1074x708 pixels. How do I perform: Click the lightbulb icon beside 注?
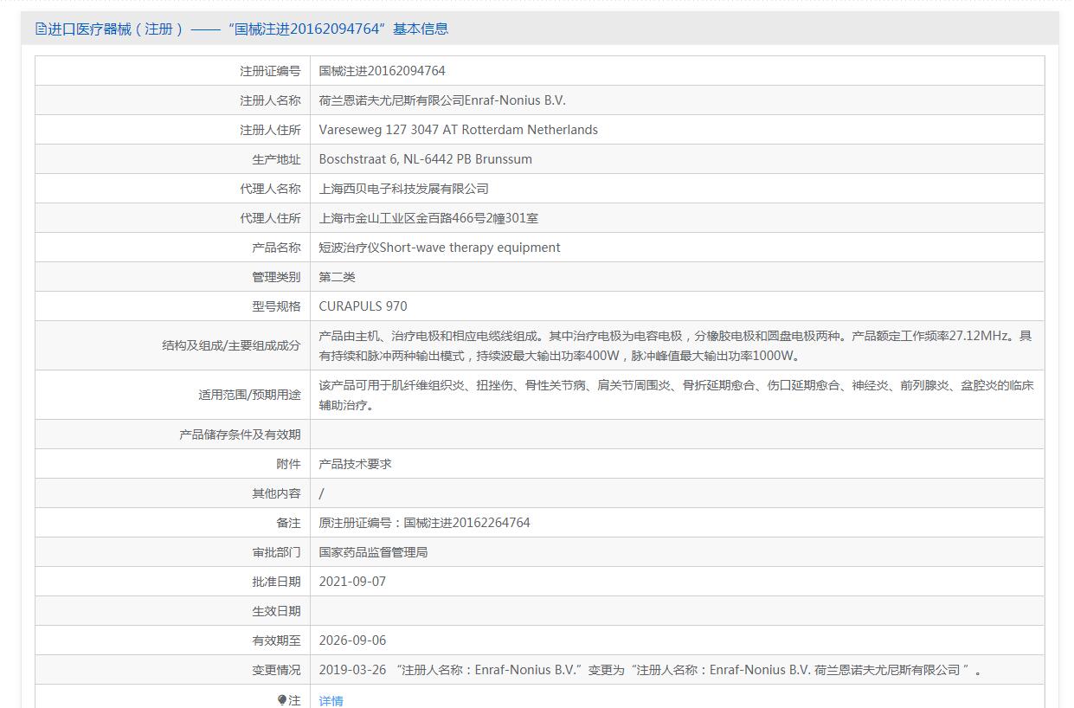281,700
